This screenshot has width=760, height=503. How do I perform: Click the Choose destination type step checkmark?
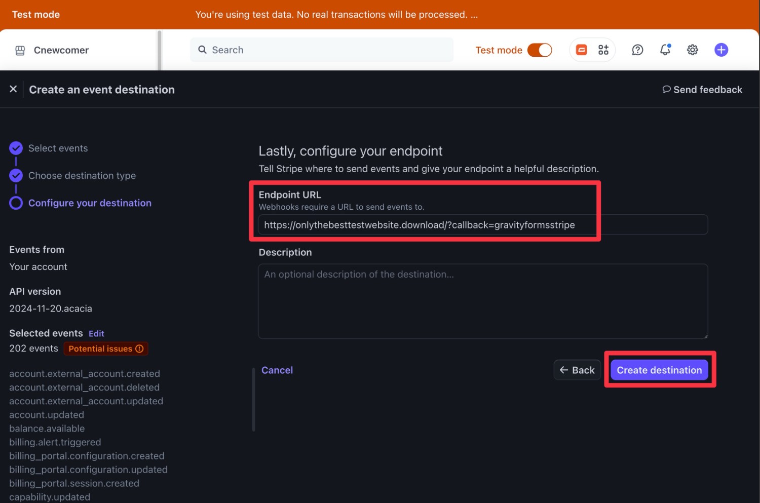[16, 175]
